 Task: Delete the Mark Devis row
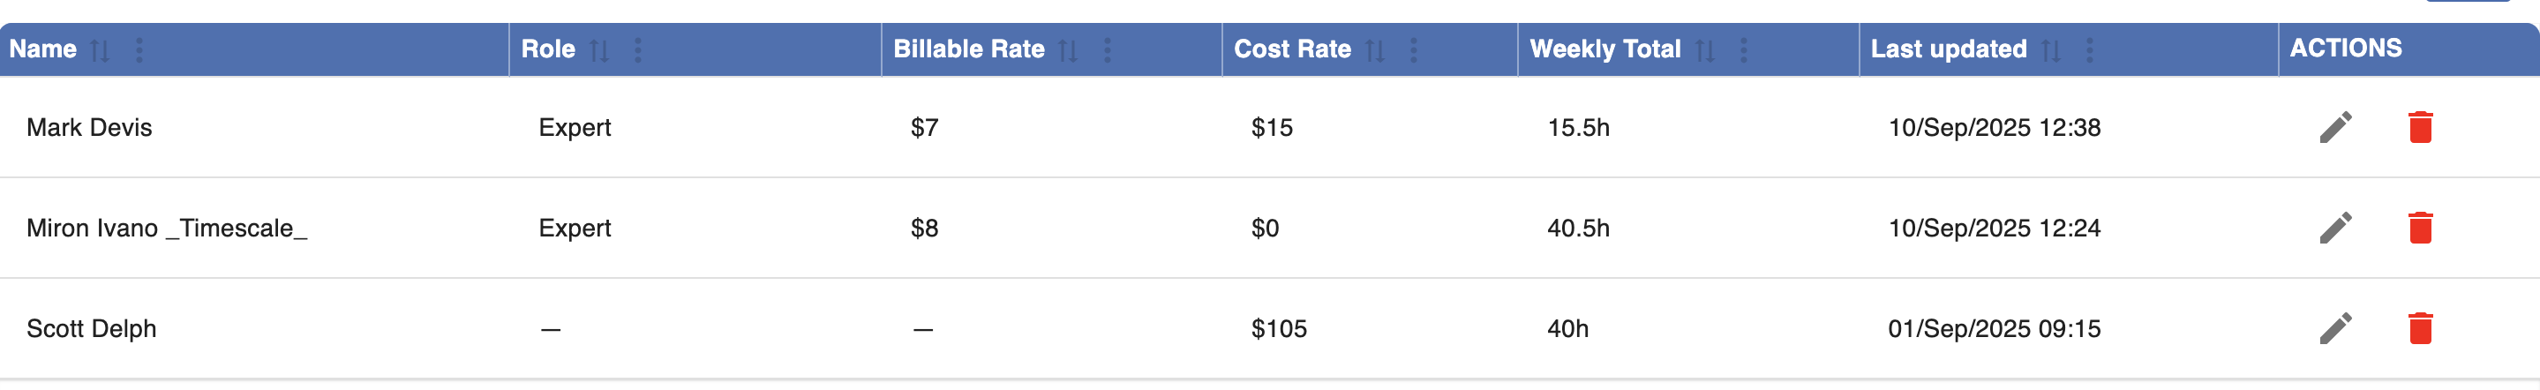(2420, 127)
